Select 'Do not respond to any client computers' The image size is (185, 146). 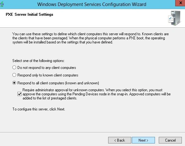point(14,67)
